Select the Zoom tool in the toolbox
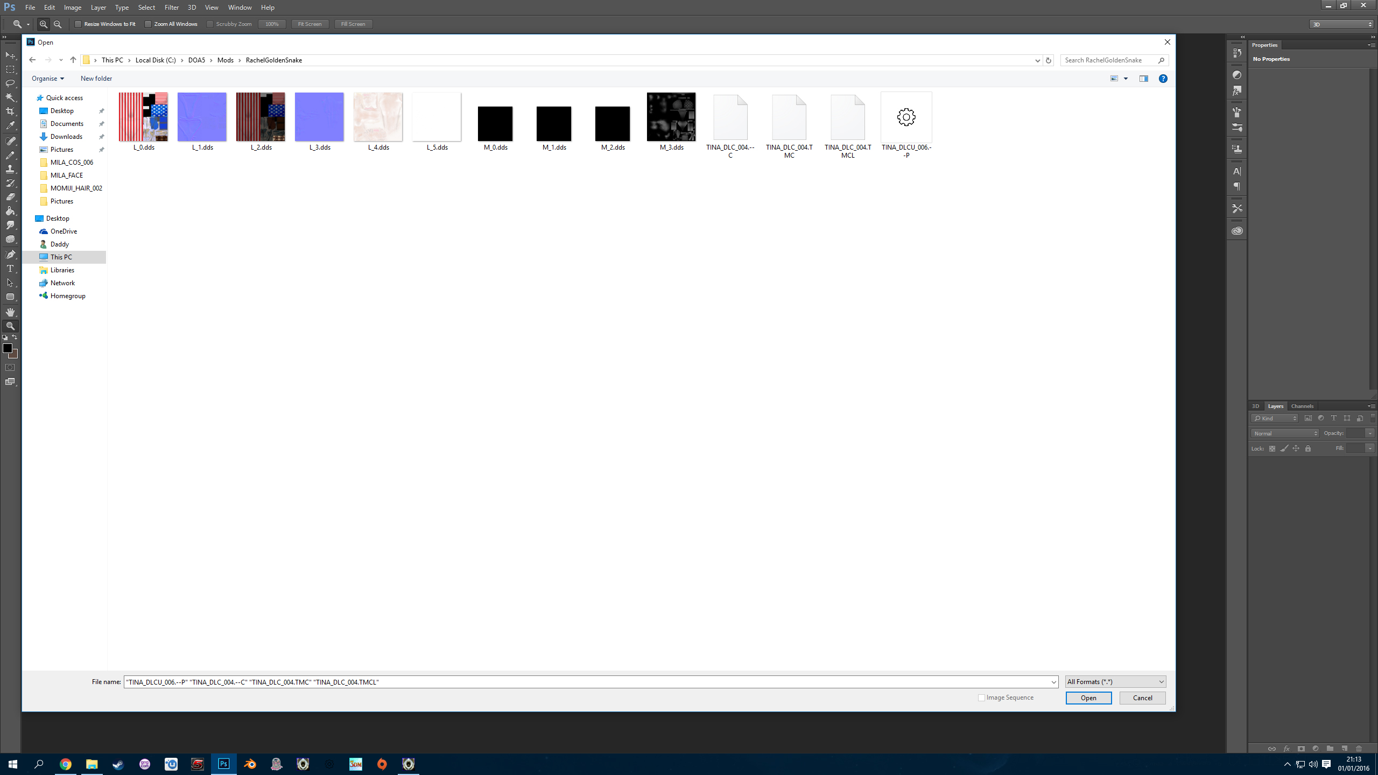Viewport: 1378px width, 775px height. point(10,326)
